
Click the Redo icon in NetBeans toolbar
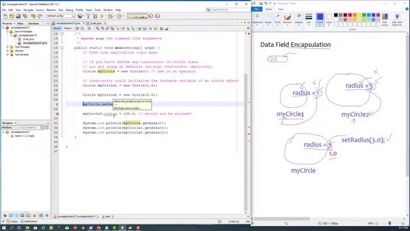pyautogui.click(x=40, y=16)
